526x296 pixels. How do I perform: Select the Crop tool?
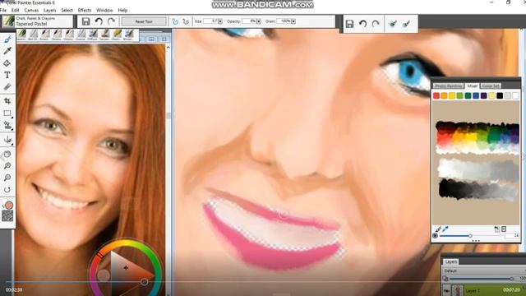(7, 100)
